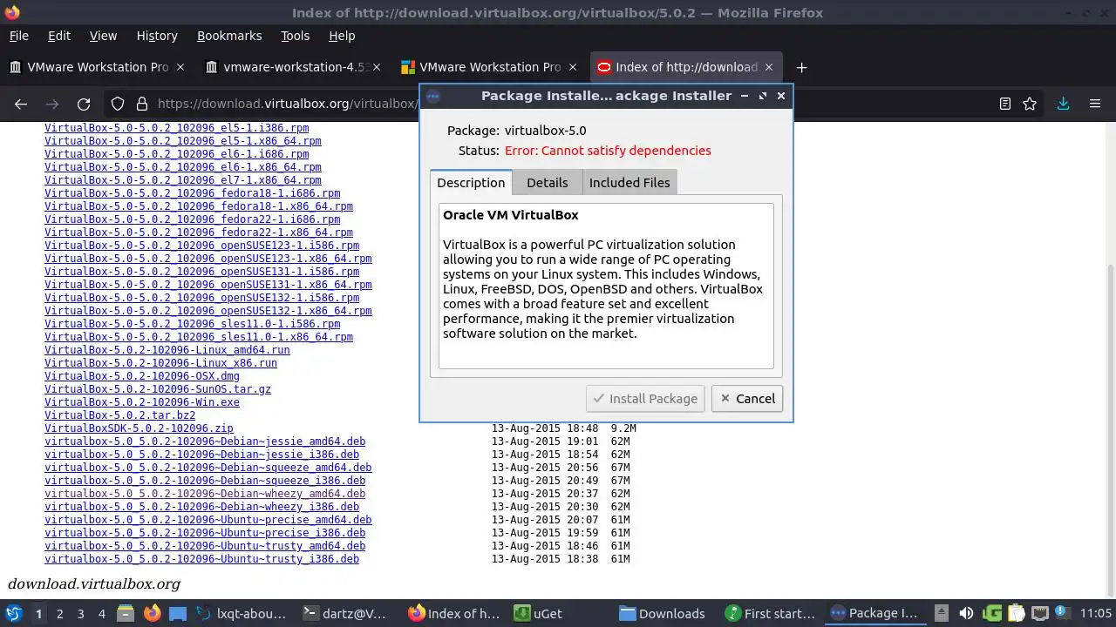Click the sles11.0-1.x86_64.rpm link
The image size is (1116, 627).
click(x=199, y=337)
